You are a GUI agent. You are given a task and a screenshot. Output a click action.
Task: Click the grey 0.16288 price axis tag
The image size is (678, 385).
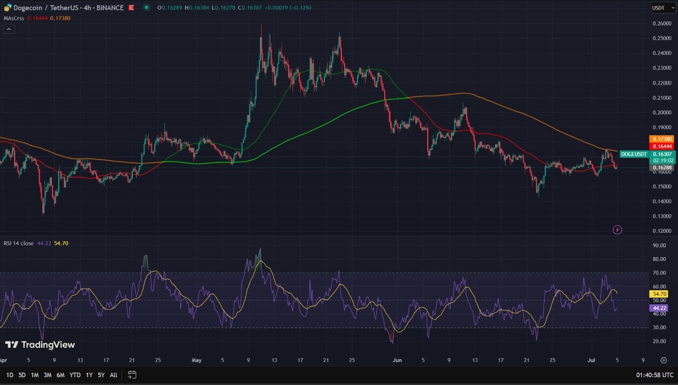(x=662, y=167)
